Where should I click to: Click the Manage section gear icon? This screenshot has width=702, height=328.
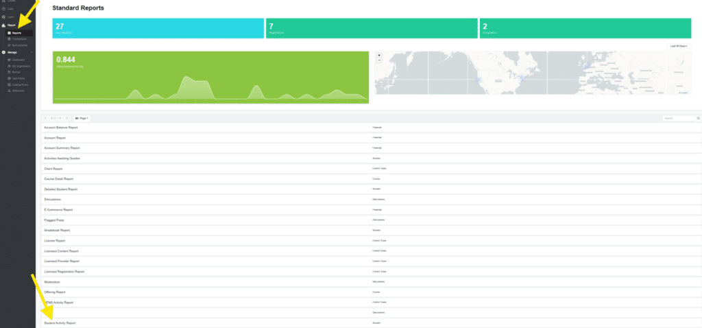click(x=3, y=52)
